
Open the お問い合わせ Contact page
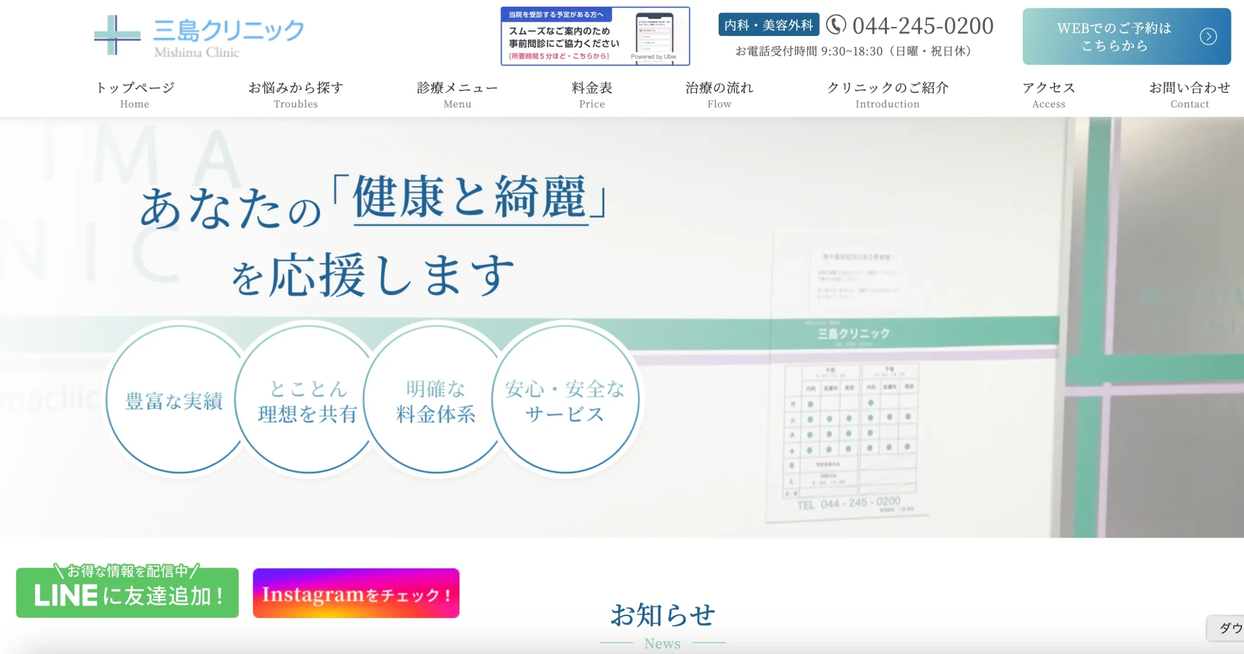pyautogui.click(x=1189, y=95)
